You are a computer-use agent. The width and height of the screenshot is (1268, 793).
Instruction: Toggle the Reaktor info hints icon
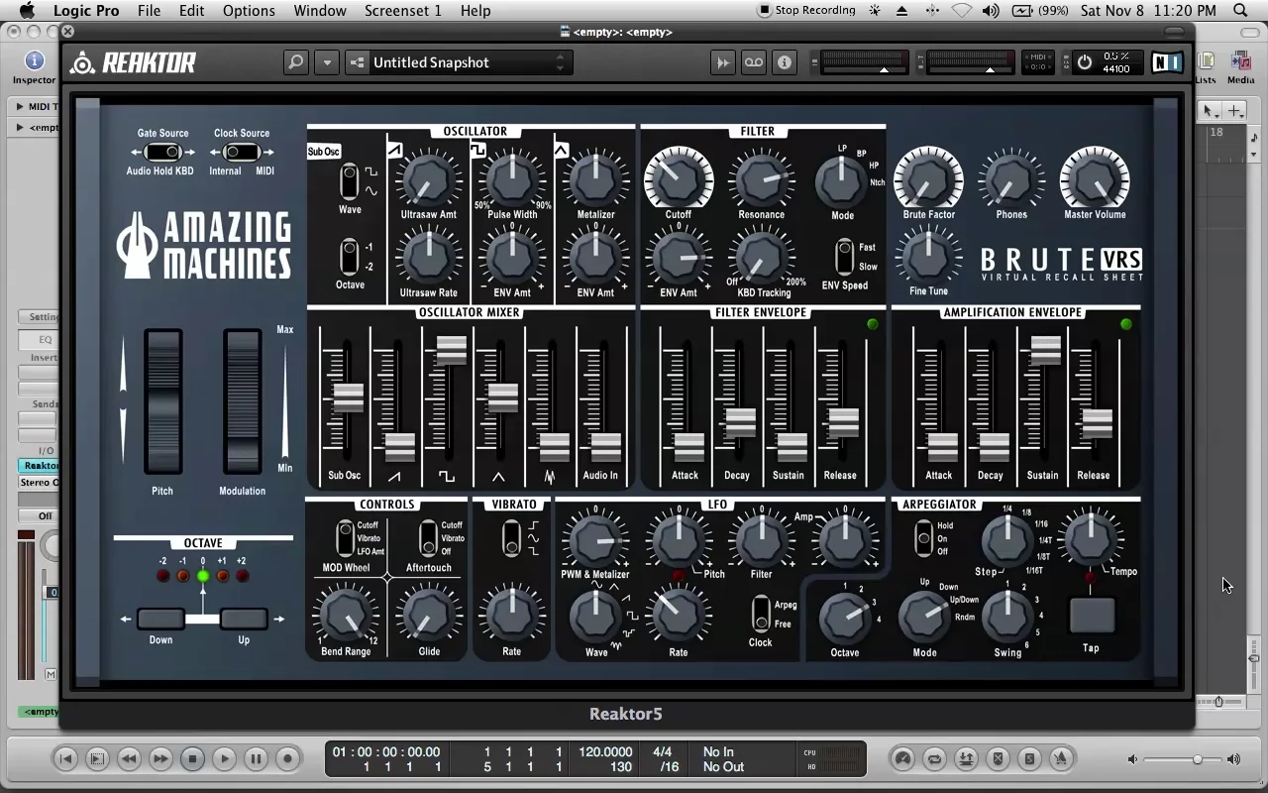pyautogui.click(x=785, y=62)
